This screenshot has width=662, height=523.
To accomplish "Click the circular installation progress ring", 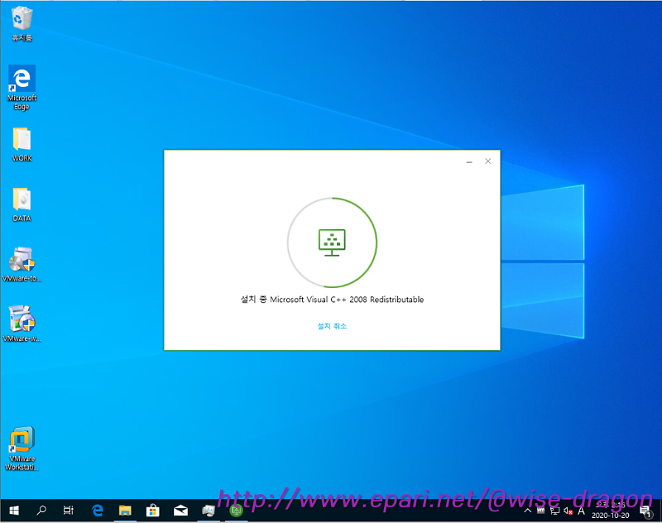I will (x=333, y=242).
